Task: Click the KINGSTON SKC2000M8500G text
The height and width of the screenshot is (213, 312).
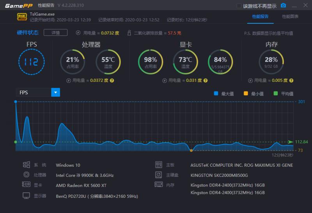Action: point(219,175)
